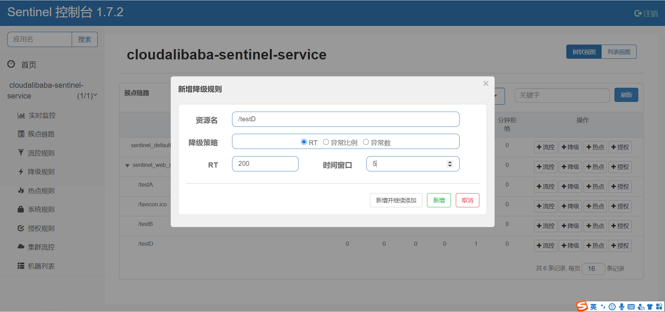Open 集群流控 cluster flow control

point(36,247)
